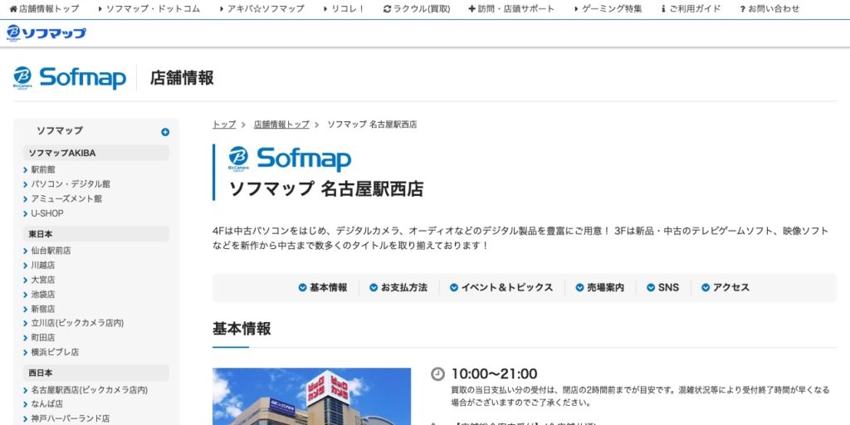The width and height of the screenshot is (850, 425).
Task: Click the arrow icon beside 駅前館
Action: point(26,170)
